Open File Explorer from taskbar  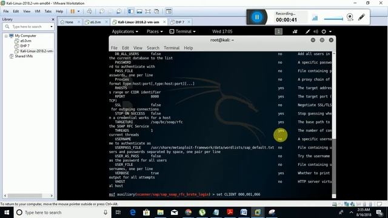[160, 213]
